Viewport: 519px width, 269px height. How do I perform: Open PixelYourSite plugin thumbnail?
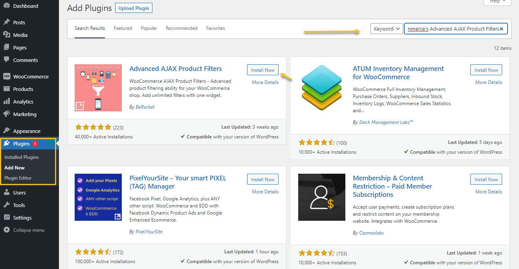pos(98,197)
